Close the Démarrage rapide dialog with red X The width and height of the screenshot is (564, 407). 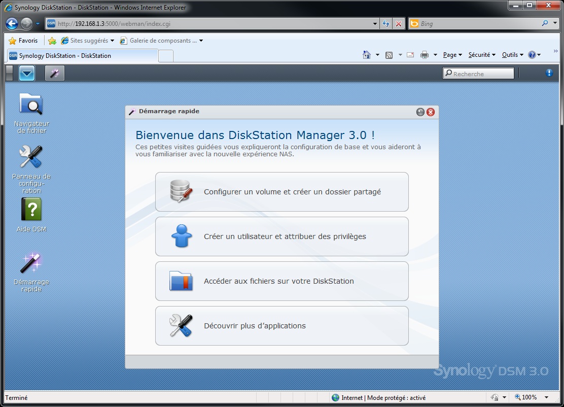[431, 112]
